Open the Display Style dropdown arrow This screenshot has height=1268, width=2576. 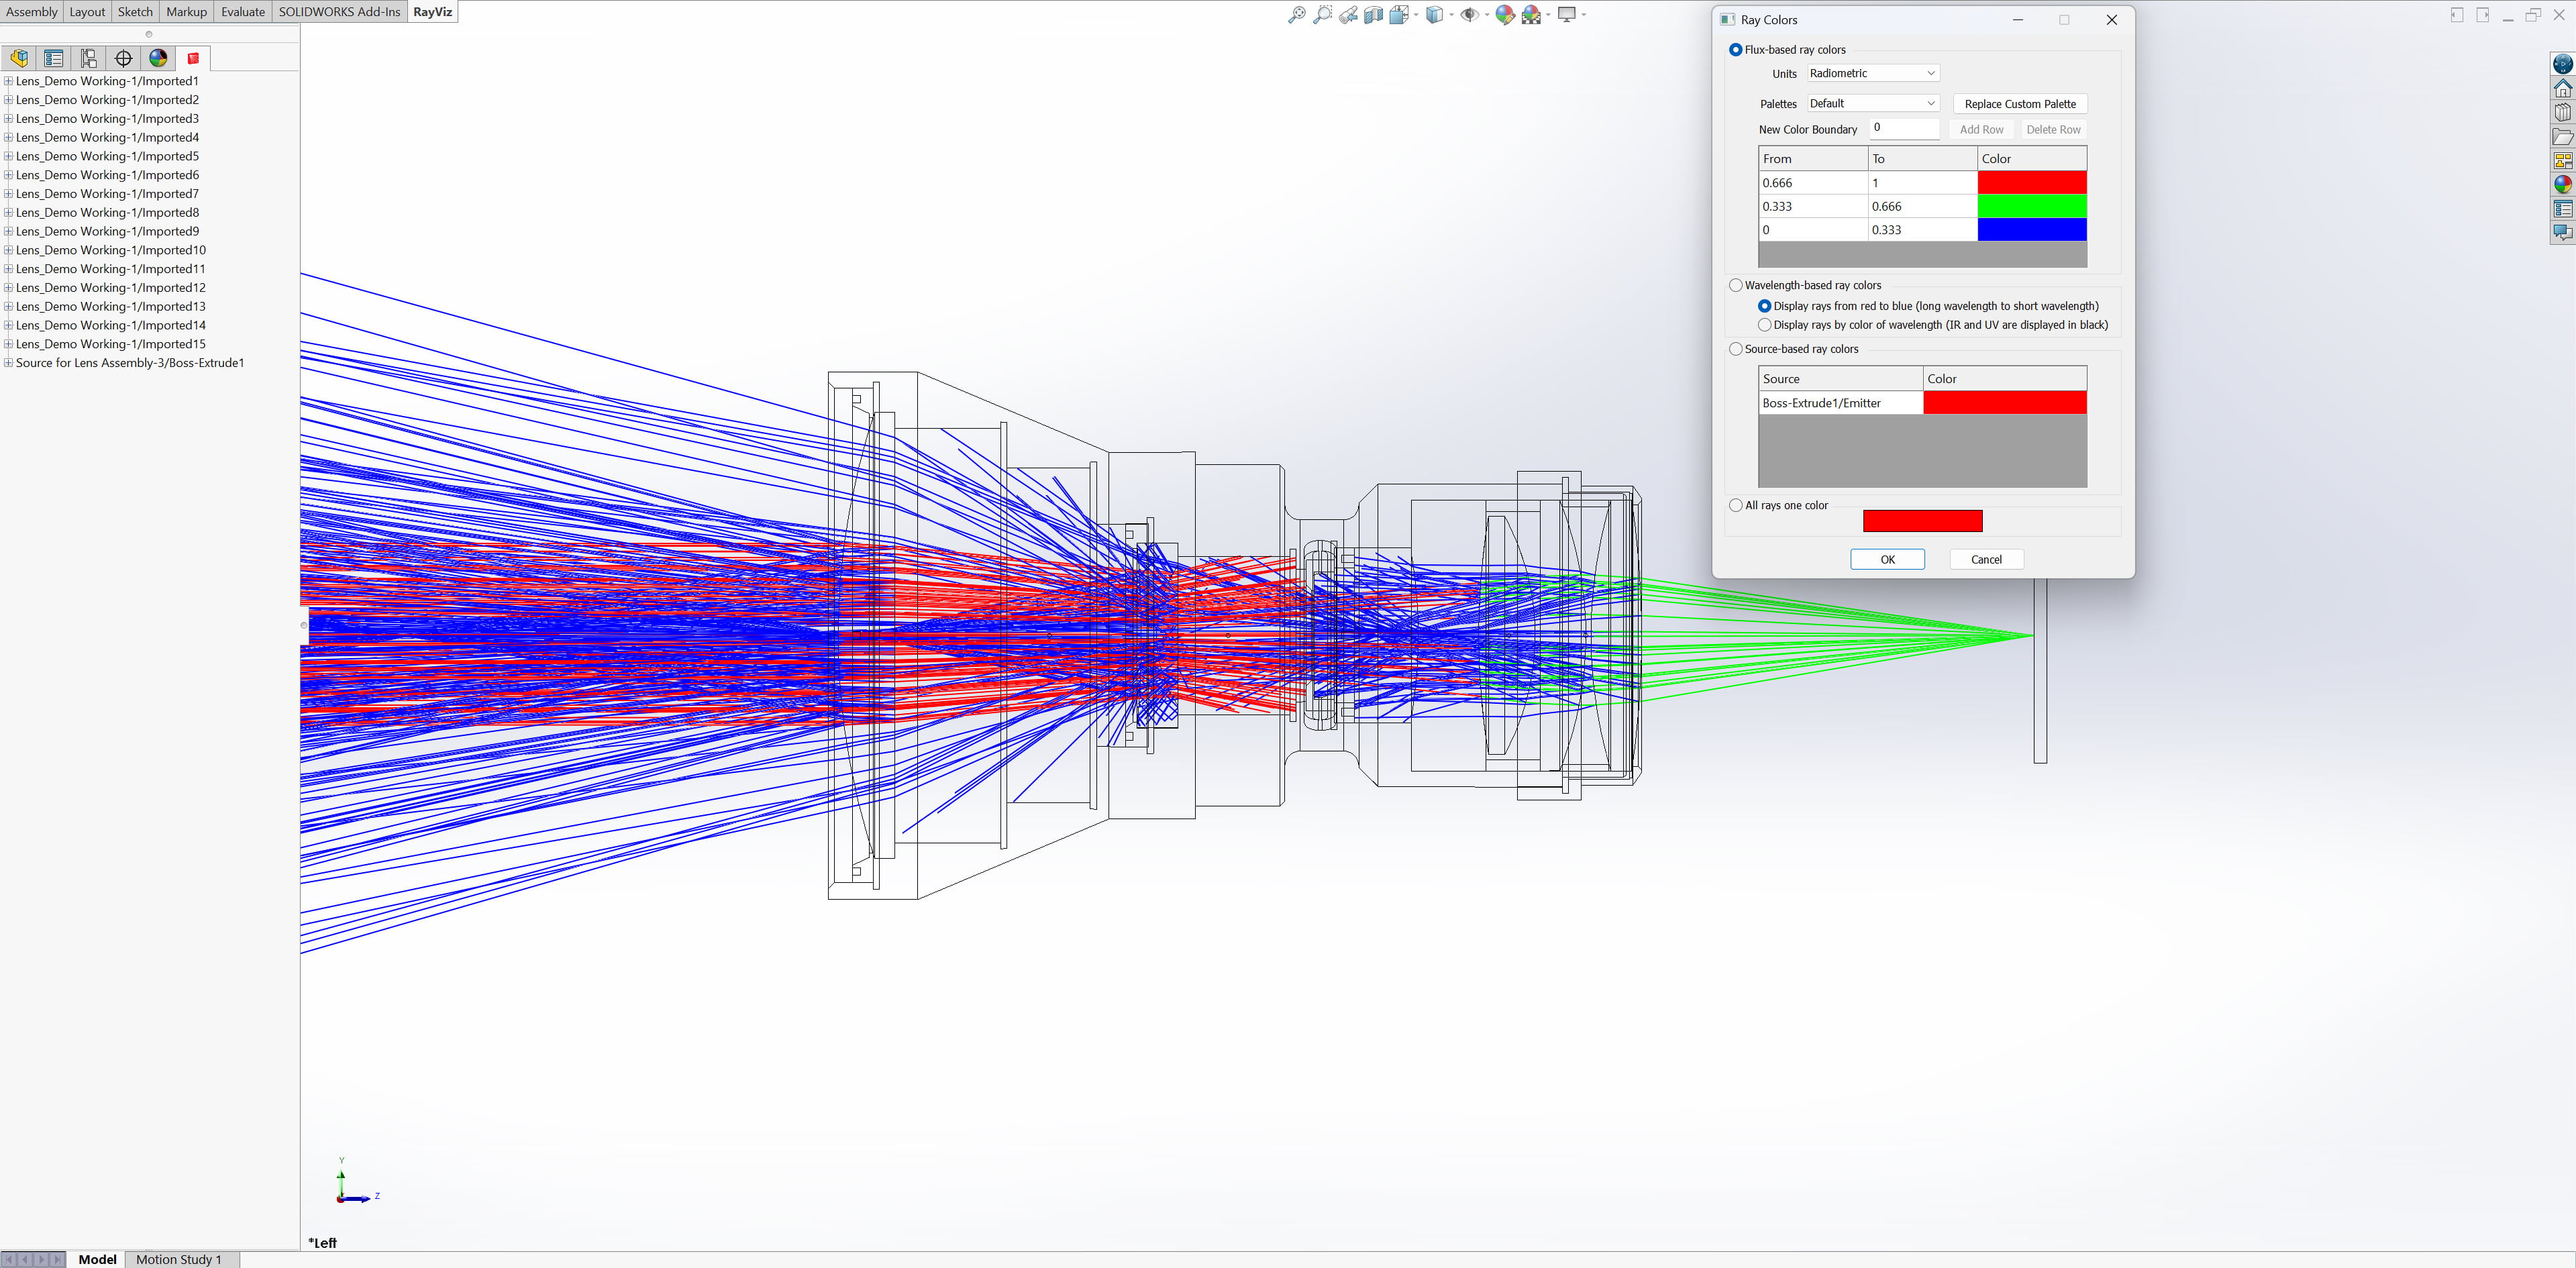pyautogui.click(x=1451, y=14)
